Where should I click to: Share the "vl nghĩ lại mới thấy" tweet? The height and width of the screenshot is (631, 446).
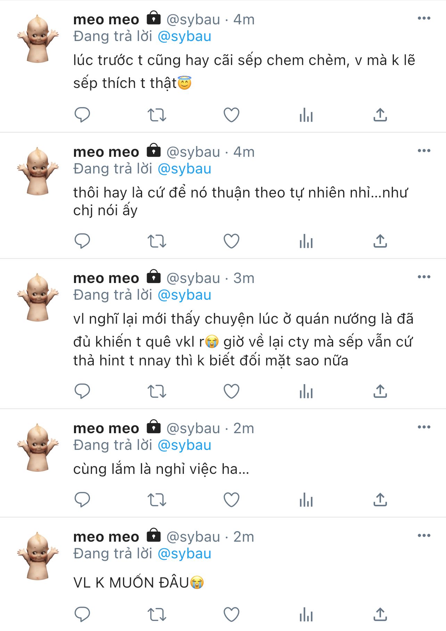[x=380, y=391]
